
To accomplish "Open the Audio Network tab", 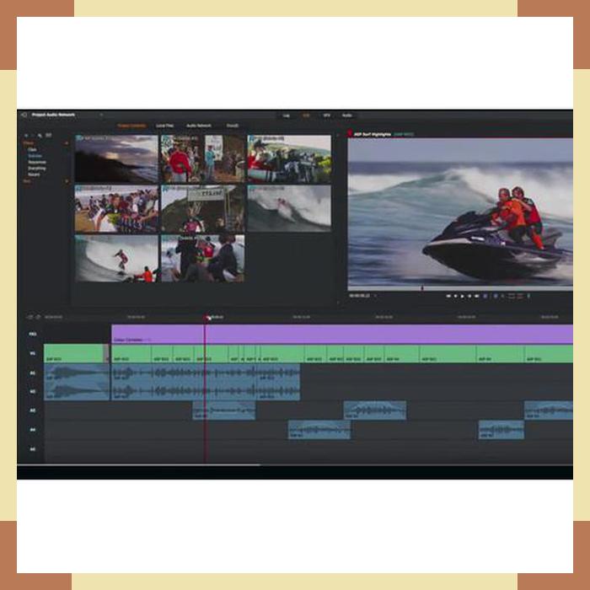I will [199, 126].
